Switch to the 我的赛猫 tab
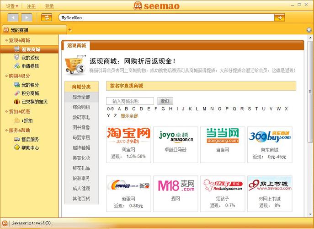The height and width of the screenshot is (229, 314). [x=34, y=30]
